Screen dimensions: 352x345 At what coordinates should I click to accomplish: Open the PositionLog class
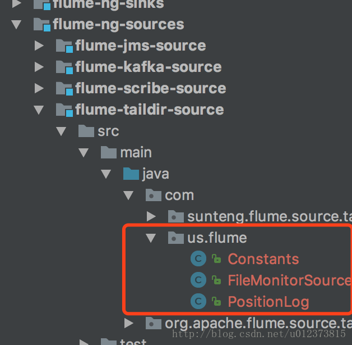(x=268, y=302)
